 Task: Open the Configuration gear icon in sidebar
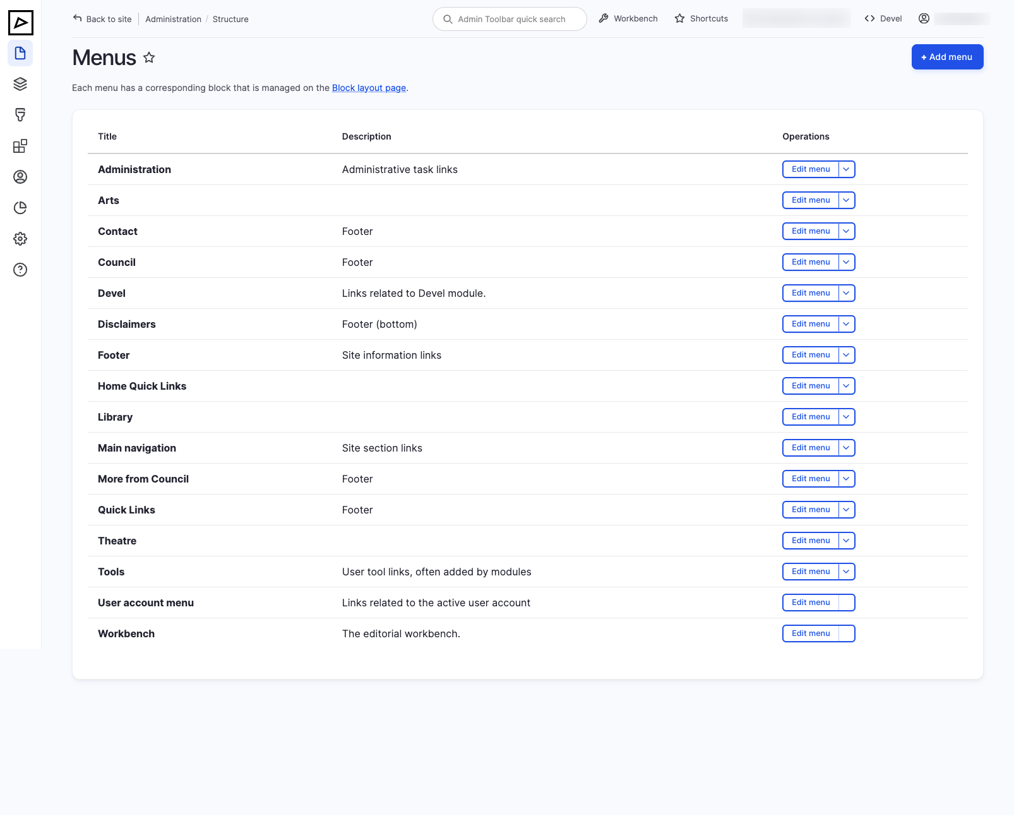coord(20,239)
